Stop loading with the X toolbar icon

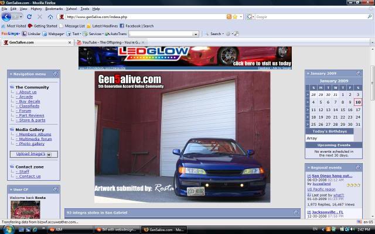coord(40,17)
